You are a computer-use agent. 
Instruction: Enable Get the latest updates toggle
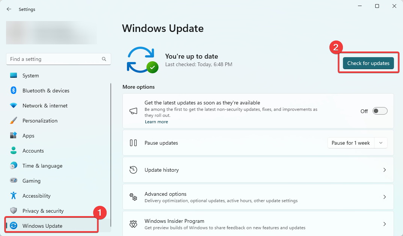pyautogui.click(x=380, y=111)
